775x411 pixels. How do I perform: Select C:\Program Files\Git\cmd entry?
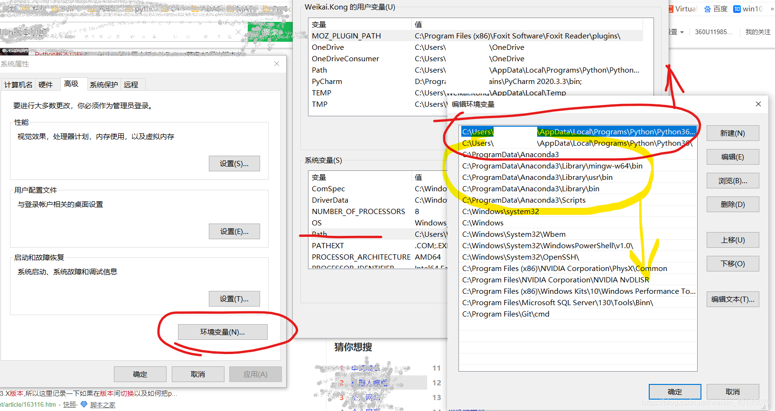[578, 314]
